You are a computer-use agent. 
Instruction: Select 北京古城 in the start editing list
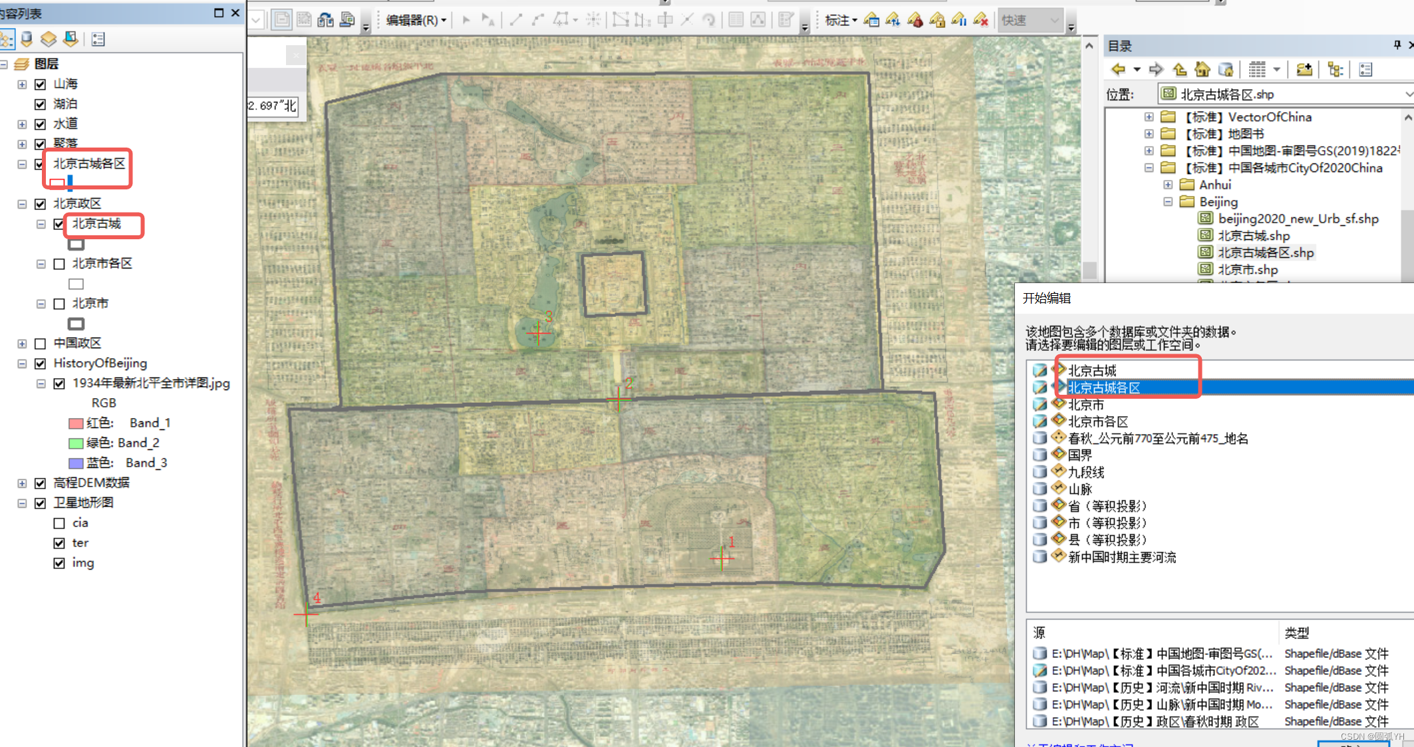coord(1091,370)
